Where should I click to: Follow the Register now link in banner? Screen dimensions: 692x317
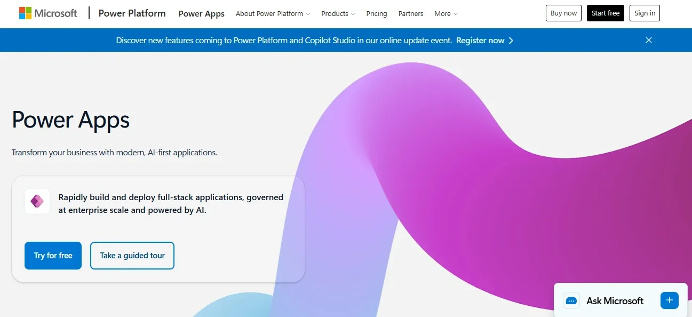coord(480,41)
